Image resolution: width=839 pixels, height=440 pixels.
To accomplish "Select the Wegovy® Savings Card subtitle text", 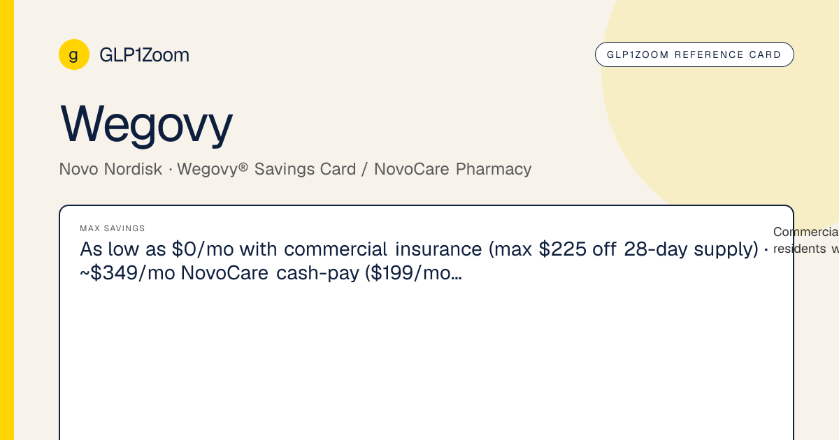I will (x=266, y=169).
